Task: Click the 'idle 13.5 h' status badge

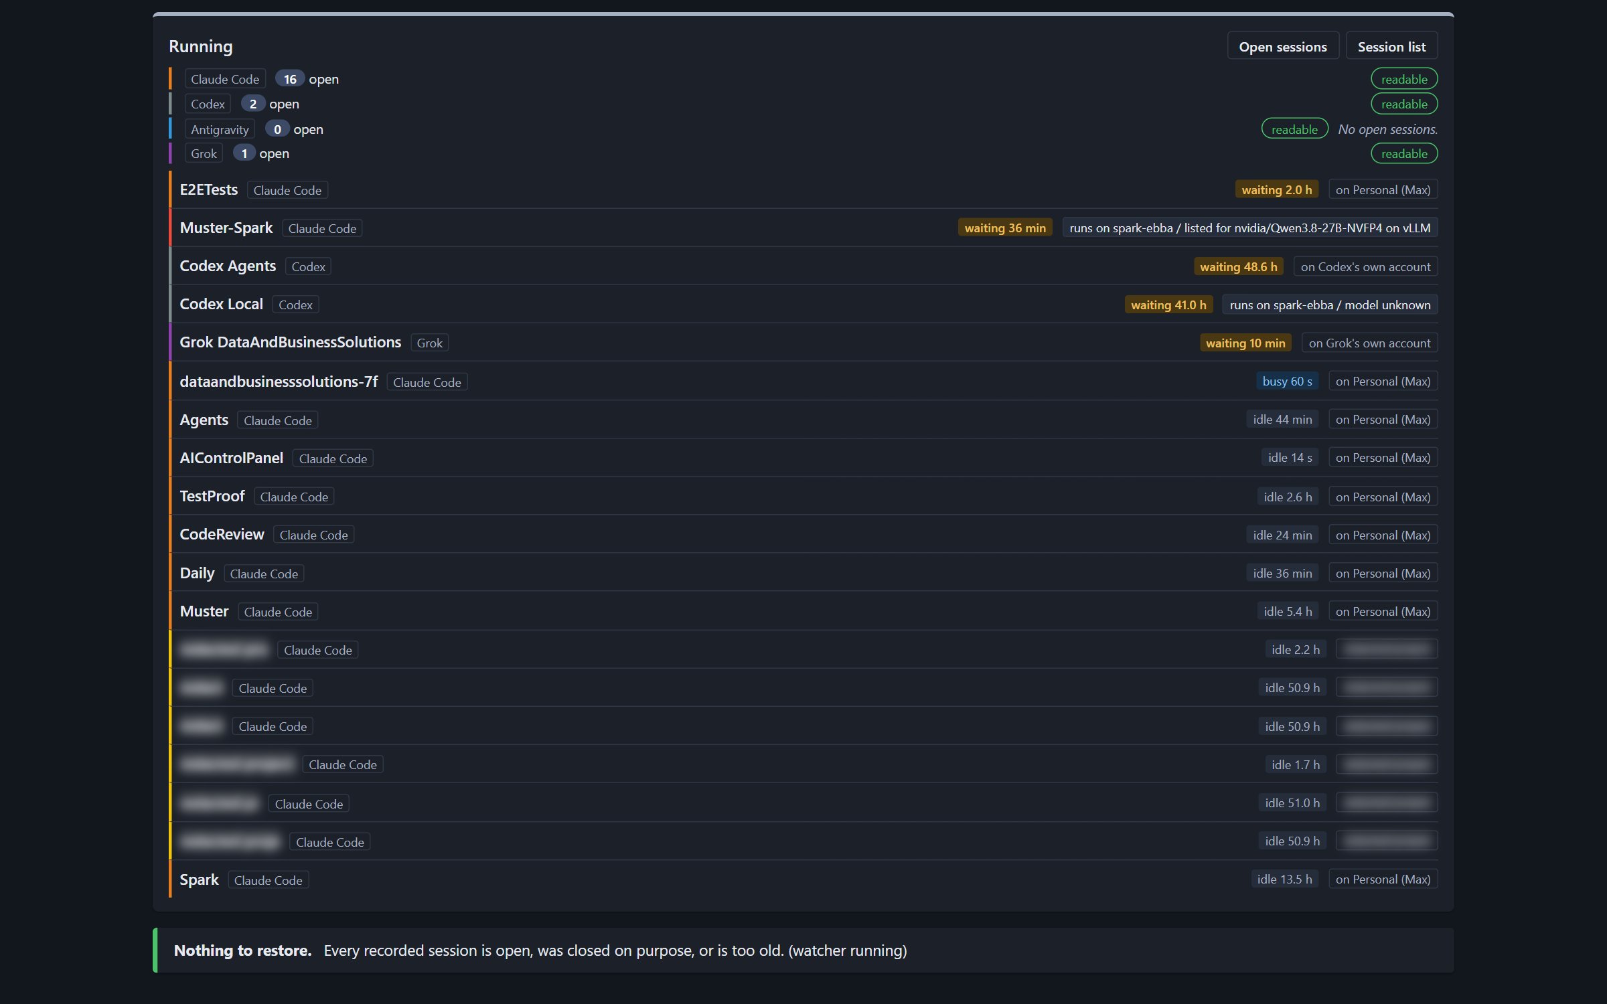Action: [x=1284, y=879]
